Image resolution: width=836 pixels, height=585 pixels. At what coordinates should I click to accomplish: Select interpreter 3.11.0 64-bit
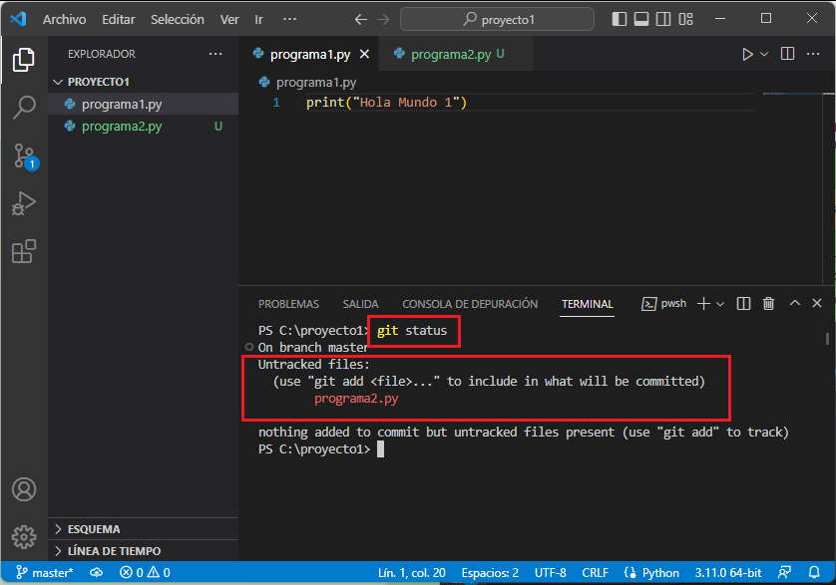tap(728, 573)
